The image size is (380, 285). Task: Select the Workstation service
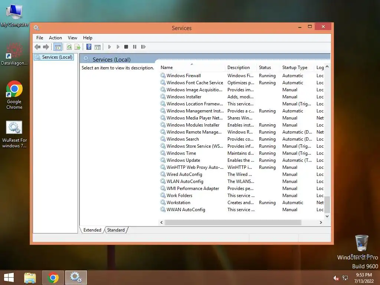coord(242,203)
